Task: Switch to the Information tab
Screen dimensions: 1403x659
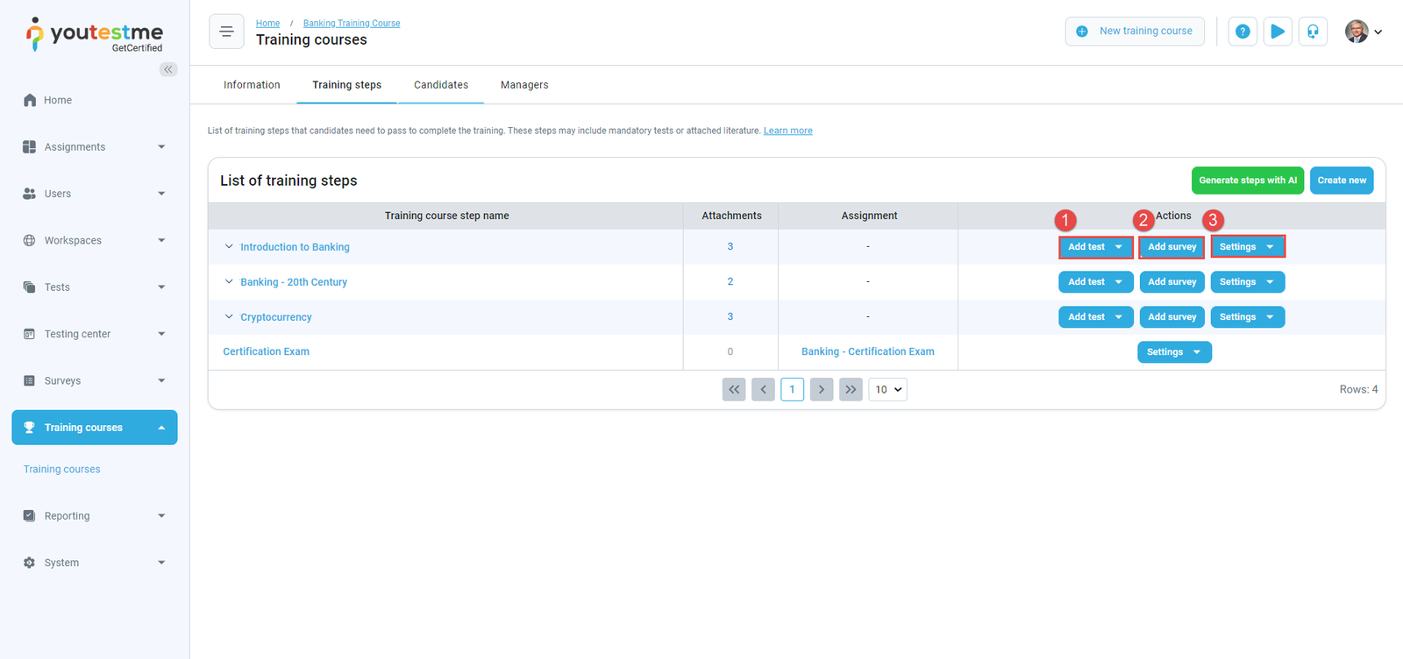Action: click(252, 85)
